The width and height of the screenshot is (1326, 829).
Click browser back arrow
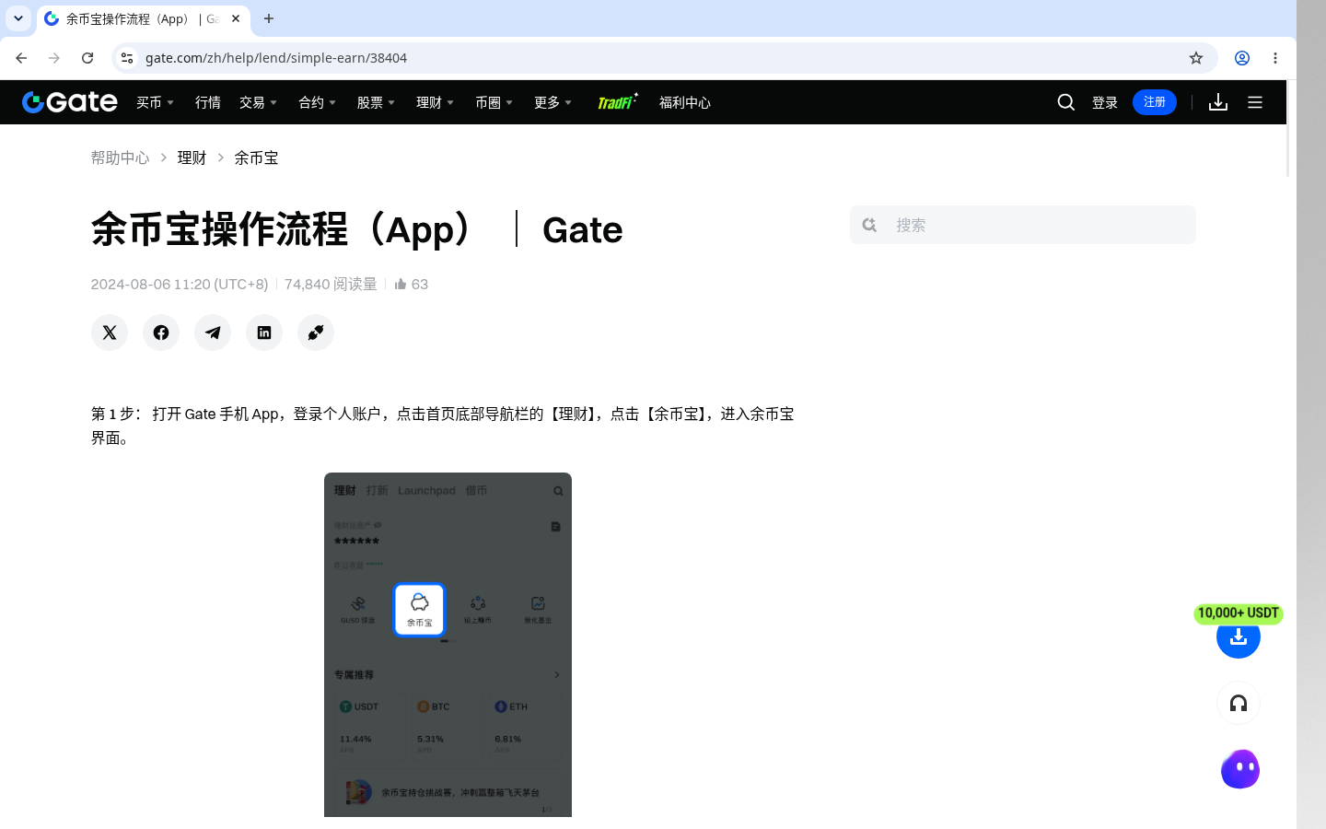21,58
